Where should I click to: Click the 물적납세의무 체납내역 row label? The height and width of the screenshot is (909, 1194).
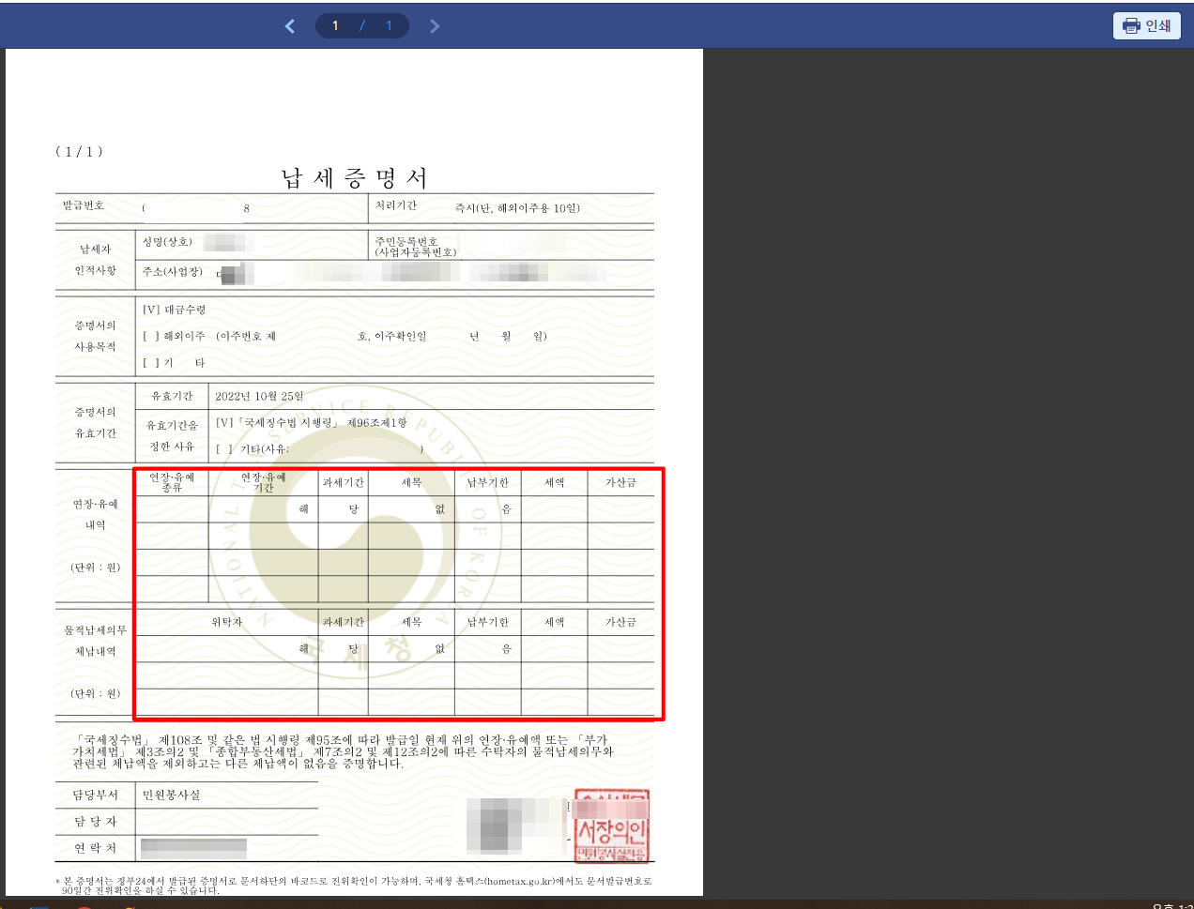click(95, 641)
